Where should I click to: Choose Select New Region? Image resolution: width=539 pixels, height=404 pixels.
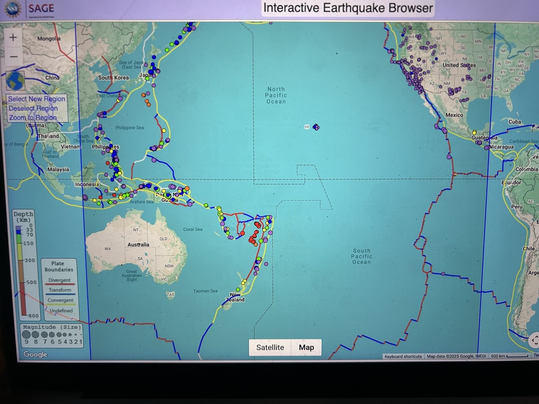[37, 99]
